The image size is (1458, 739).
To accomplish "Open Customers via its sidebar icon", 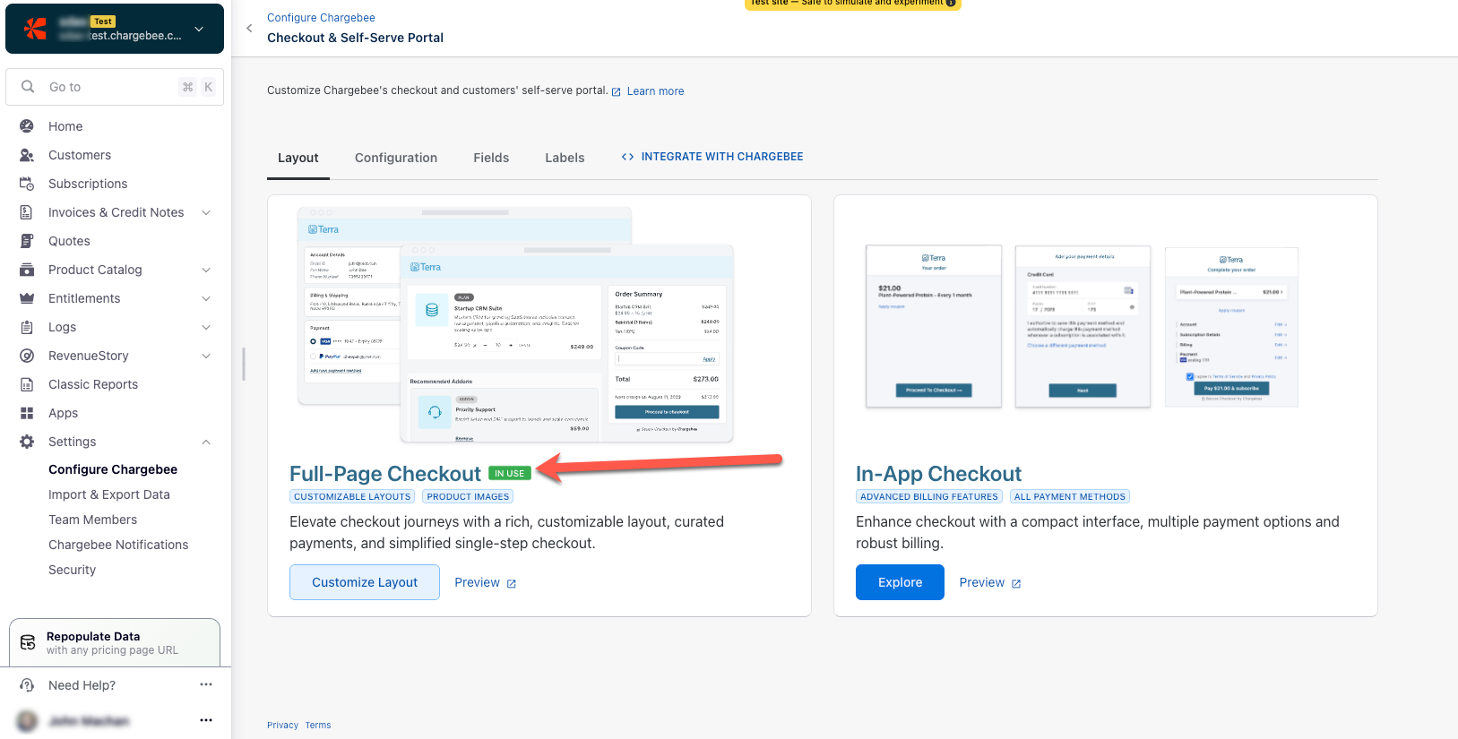I will (x=27, y=155).
